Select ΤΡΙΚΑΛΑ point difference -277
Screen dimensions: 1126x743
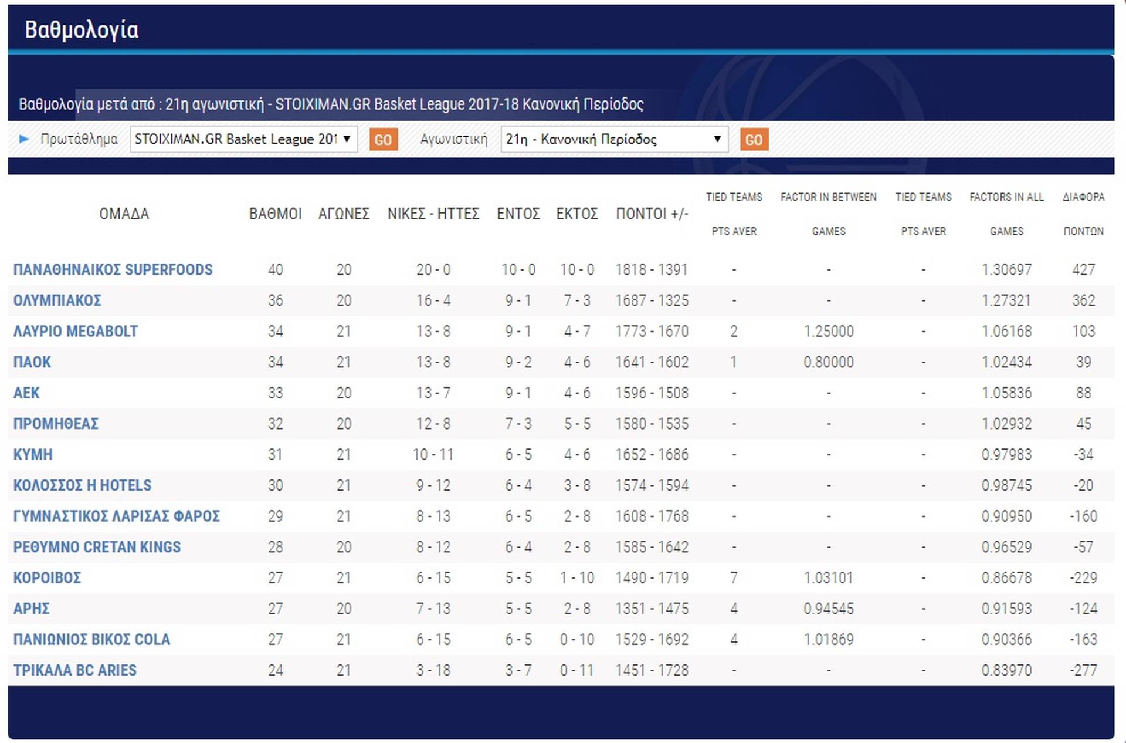(1084, 670)
